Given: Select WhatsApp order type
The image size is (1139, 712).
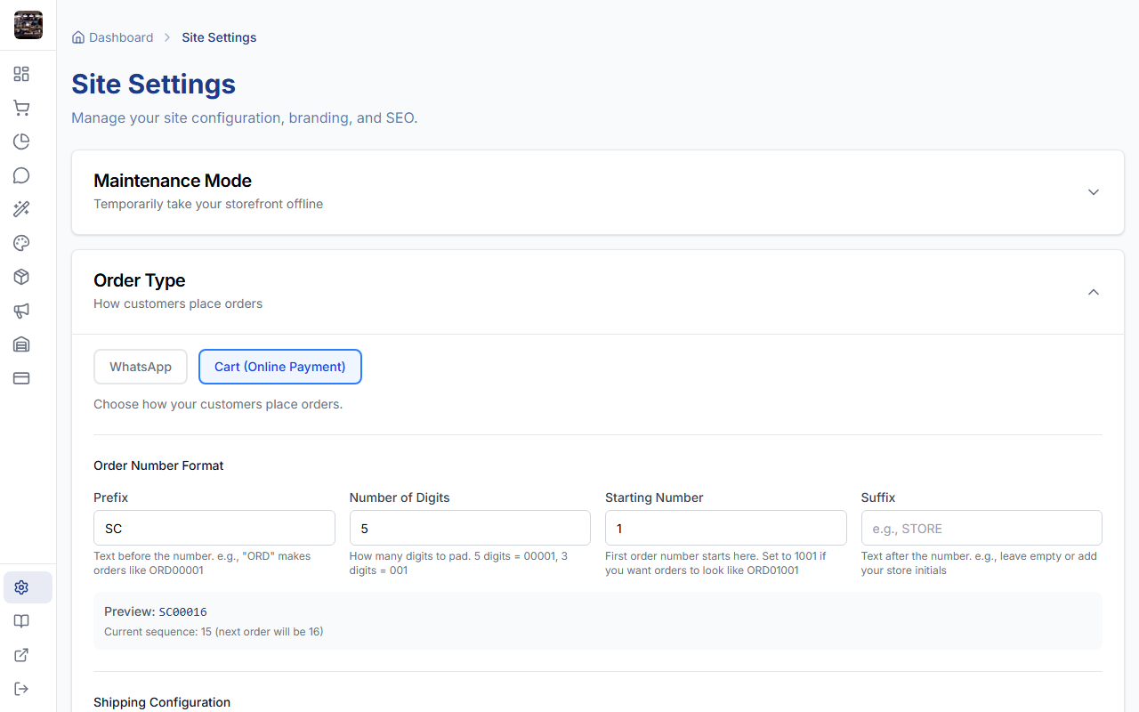Looking at the screenshot, I should 141,367.
